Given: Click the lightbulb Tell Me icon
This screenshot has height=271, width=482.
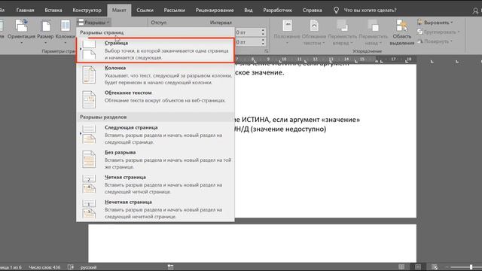Looking at the screenshot, I should pos(337,10).
